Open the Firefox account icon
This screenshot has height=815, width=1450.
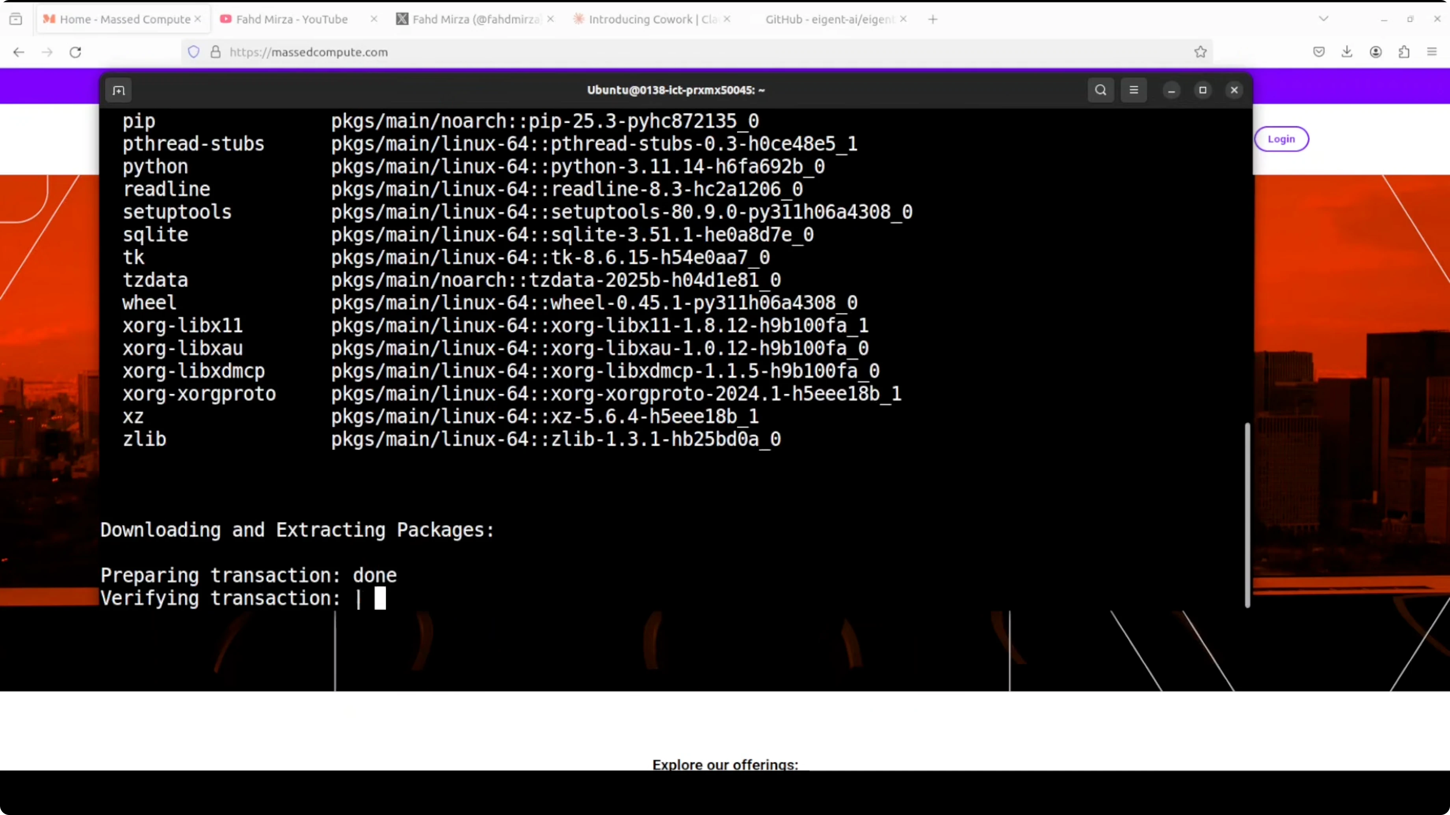pos(1375,52)
